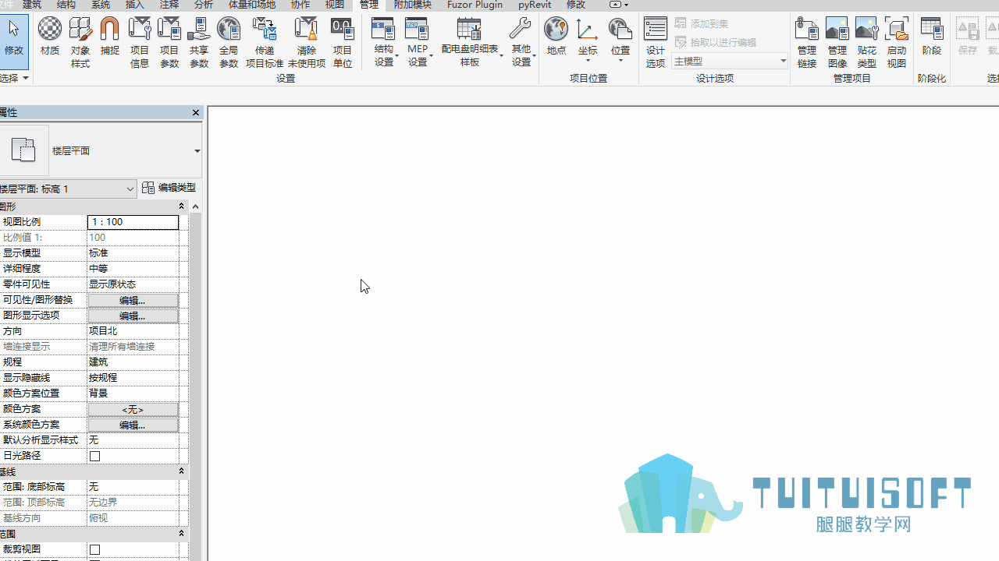This screenshot has width=999, height=561.
Task: Click 启动视图 starting view
Action: pyautogui.click(x=897, y=42)
